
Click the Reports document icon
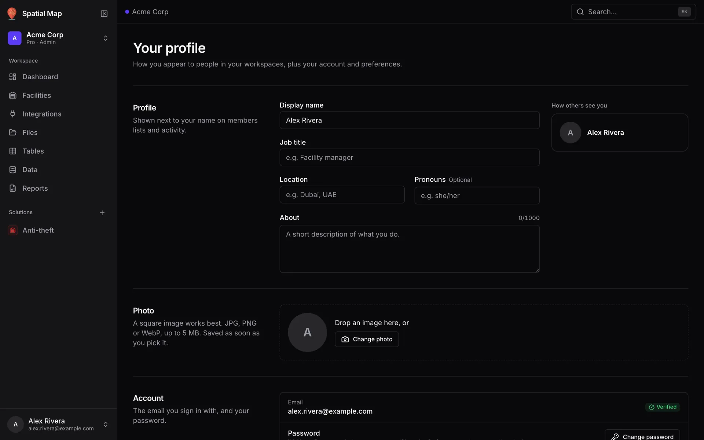click(x=13, y=188)
